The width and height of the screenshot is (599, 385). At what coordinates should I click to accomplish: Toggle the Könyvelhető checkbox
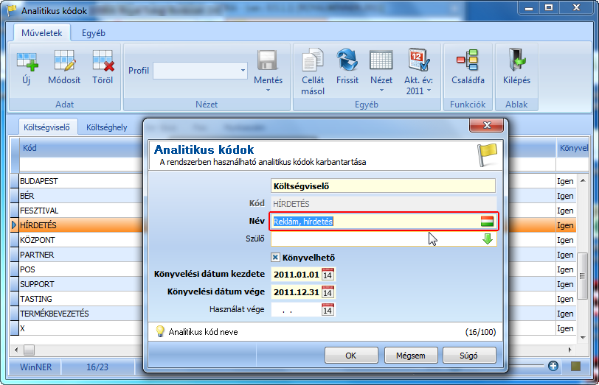pos(275,258)
